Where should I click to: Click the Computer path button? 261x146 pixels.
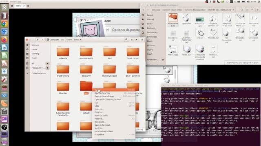click(53, 40)
